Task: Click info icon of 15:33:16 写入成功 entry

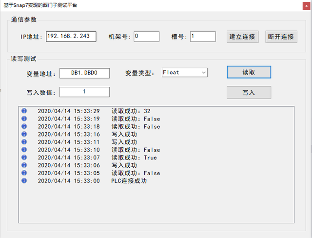Action: coord(24,134)
